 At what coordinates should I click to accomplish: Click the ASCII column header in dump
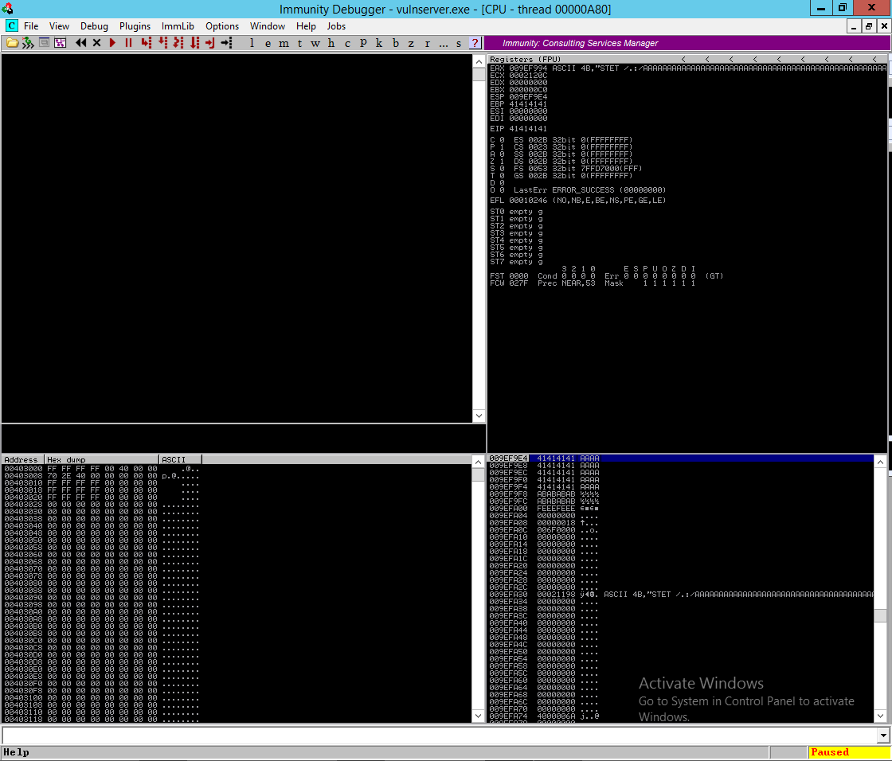pos(181,459)
